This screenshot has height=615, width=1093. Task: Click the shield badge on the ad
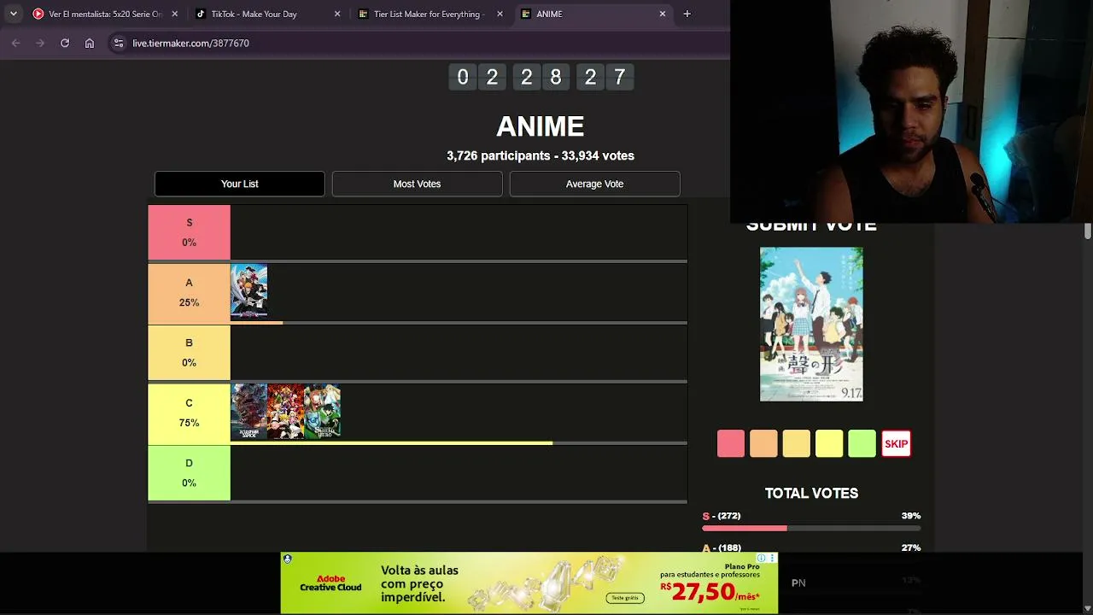[288, 559]
